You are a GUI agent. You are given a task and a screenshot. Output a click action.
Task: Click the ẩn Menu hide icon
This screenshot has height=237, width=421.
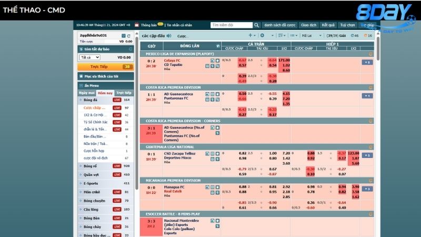[x=81, y=85]
